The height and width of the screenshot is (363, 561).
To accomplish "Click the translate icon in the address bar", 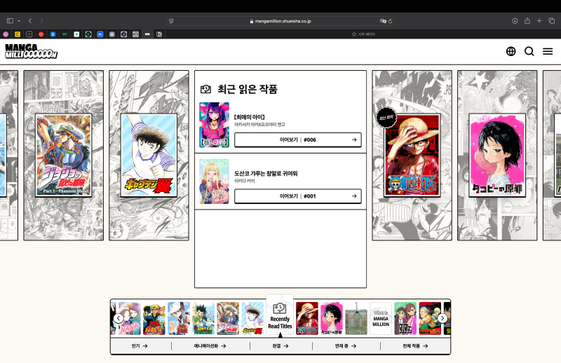I will coord(383,21).
